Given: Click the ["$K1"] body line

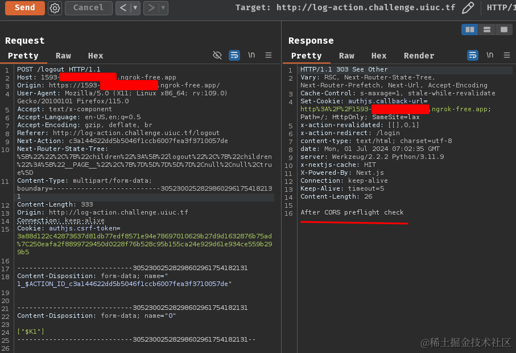Looking at the screenshot, I should coord(31,331).
